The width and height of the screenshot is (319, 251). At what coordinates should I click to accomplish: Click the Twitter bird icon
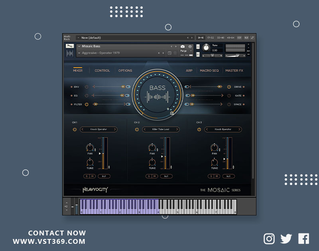(286, 239)
